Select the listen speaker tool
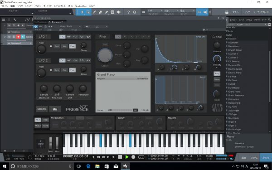This screenshot has width=272, height=170. click(119, 12)
